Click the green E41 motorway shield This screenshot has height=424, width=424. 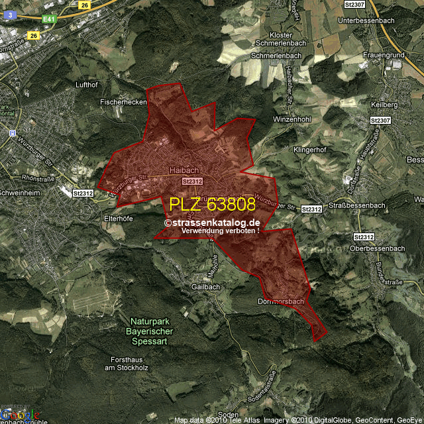(x=49, y=21)
